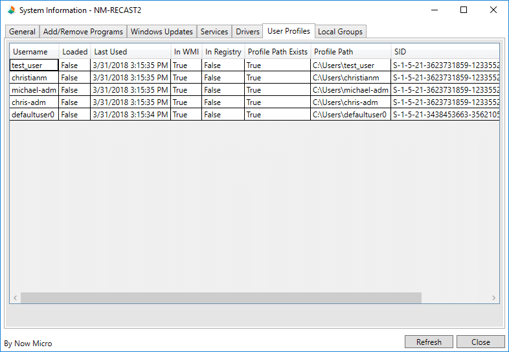
Task: Click the app icon in title bar
Action: pyautogui.click(x=11, y=10)
